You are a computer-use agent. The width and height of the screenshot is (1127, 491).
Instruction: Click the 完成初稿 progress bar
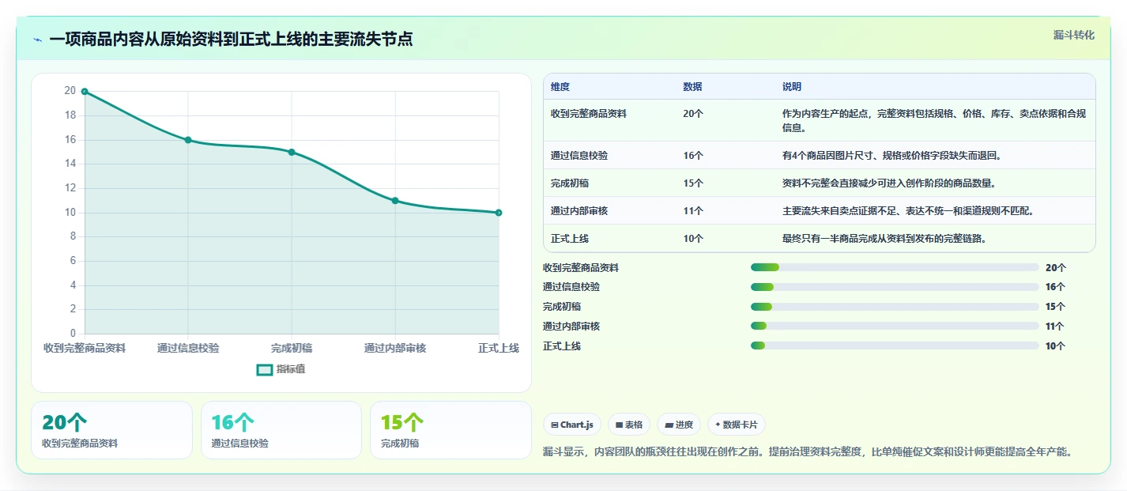coord(895,307)
